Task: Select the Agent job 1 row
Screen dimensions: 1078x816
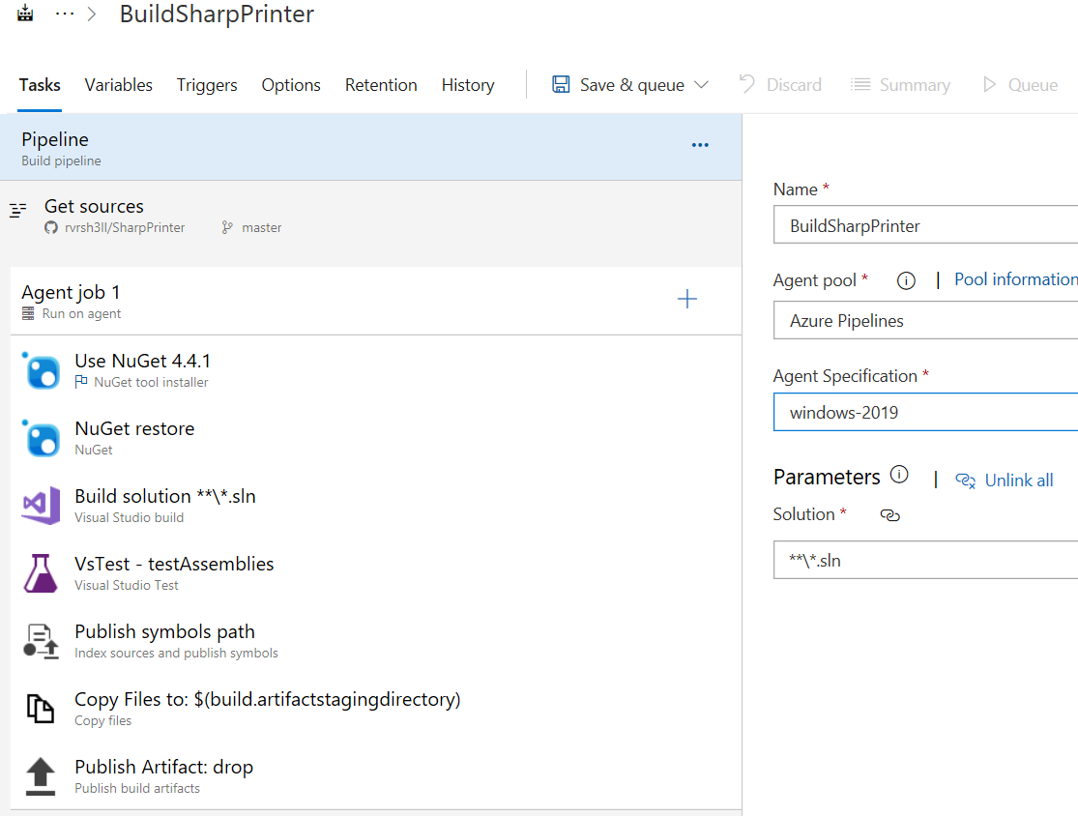Action: [x=376, y=301]
